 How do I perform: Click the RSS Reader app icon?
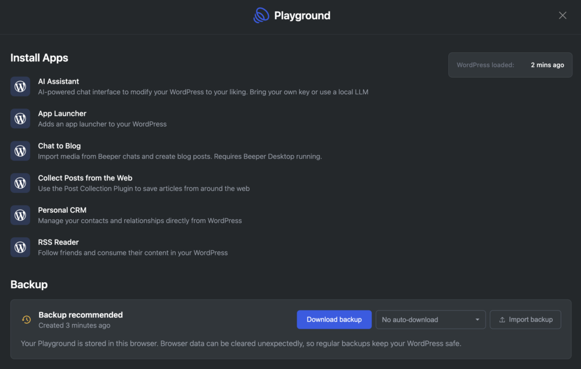pos(20,248)
